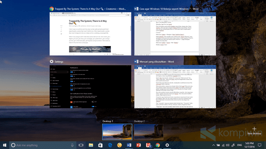
Task: Switch to the Desktop 2 thumbnail
Action: click(149, 132)
